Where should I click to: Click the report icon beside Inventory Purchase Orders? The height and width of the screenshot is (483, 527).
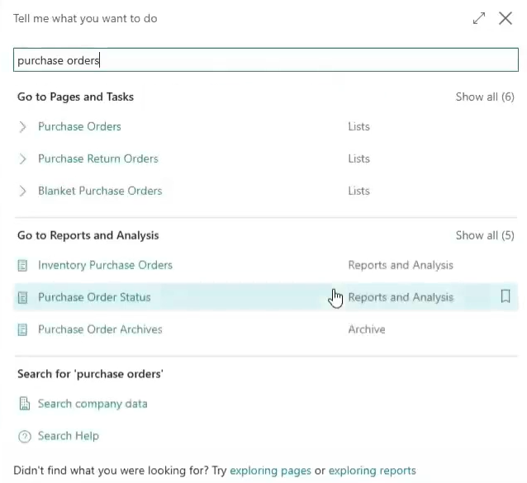point(22,265)
